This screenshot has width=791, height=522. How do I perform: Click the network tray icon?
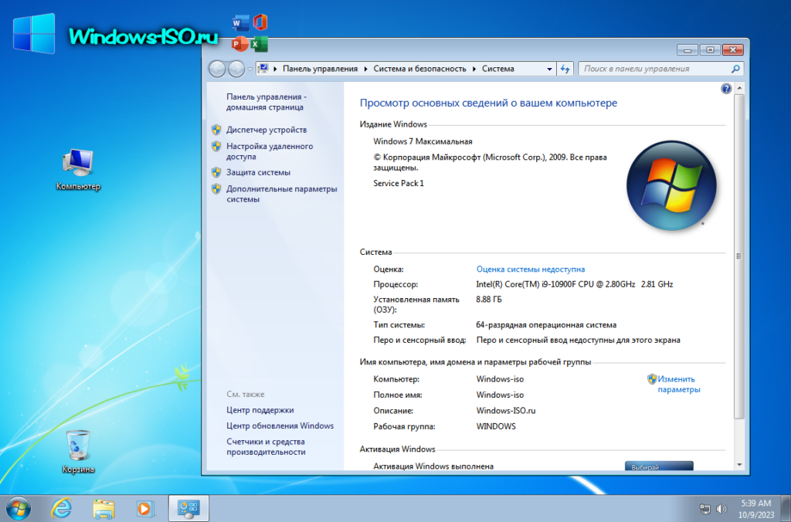click(x=704, y=509)
